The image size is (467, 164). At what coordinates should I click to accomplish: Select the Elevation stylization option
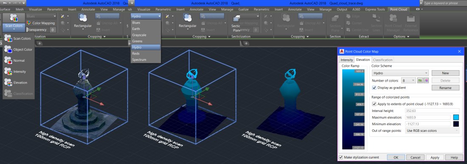coord(18,82)
